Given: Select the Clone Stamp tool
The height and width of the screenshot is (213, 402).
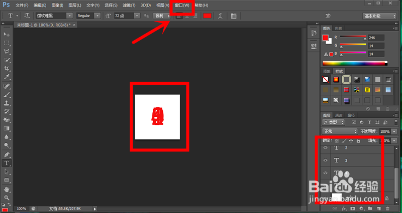Looking at the screenshot, I should click(7, 103).
